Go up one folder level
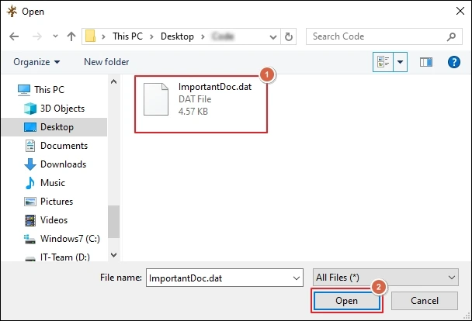 (x=71, y=36)
